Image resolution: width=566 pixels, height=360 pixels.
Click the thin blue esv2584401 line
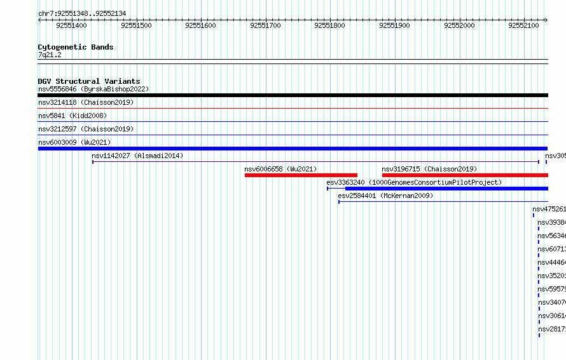[443, 202]
